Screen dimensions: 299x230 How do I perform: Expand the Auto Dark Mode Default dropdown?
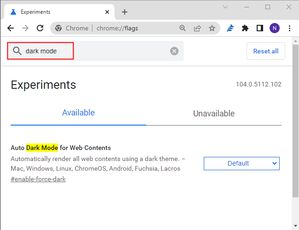pos(241,163)
